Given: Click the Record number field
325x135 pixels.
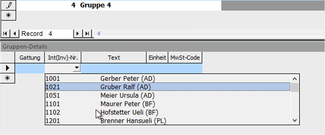Looking at the screenshot, I should (59, 34).
